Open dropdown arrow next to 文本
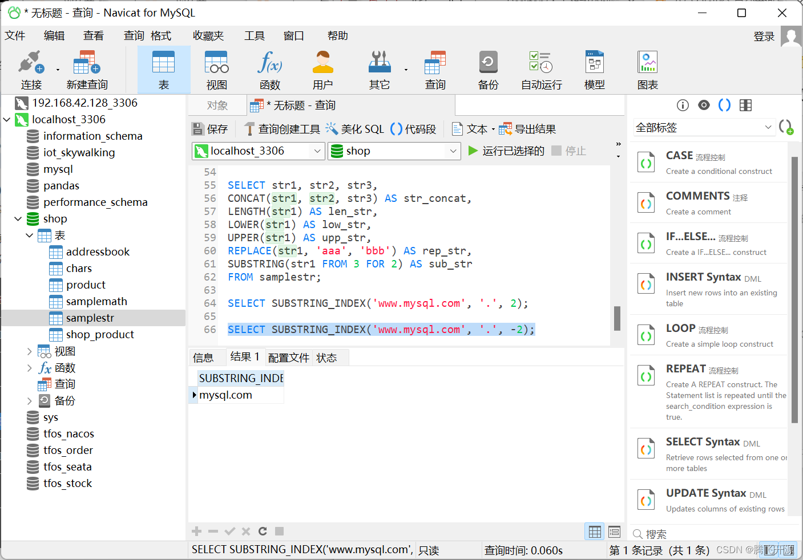803x560 pixels. click(x=493, y=129)
